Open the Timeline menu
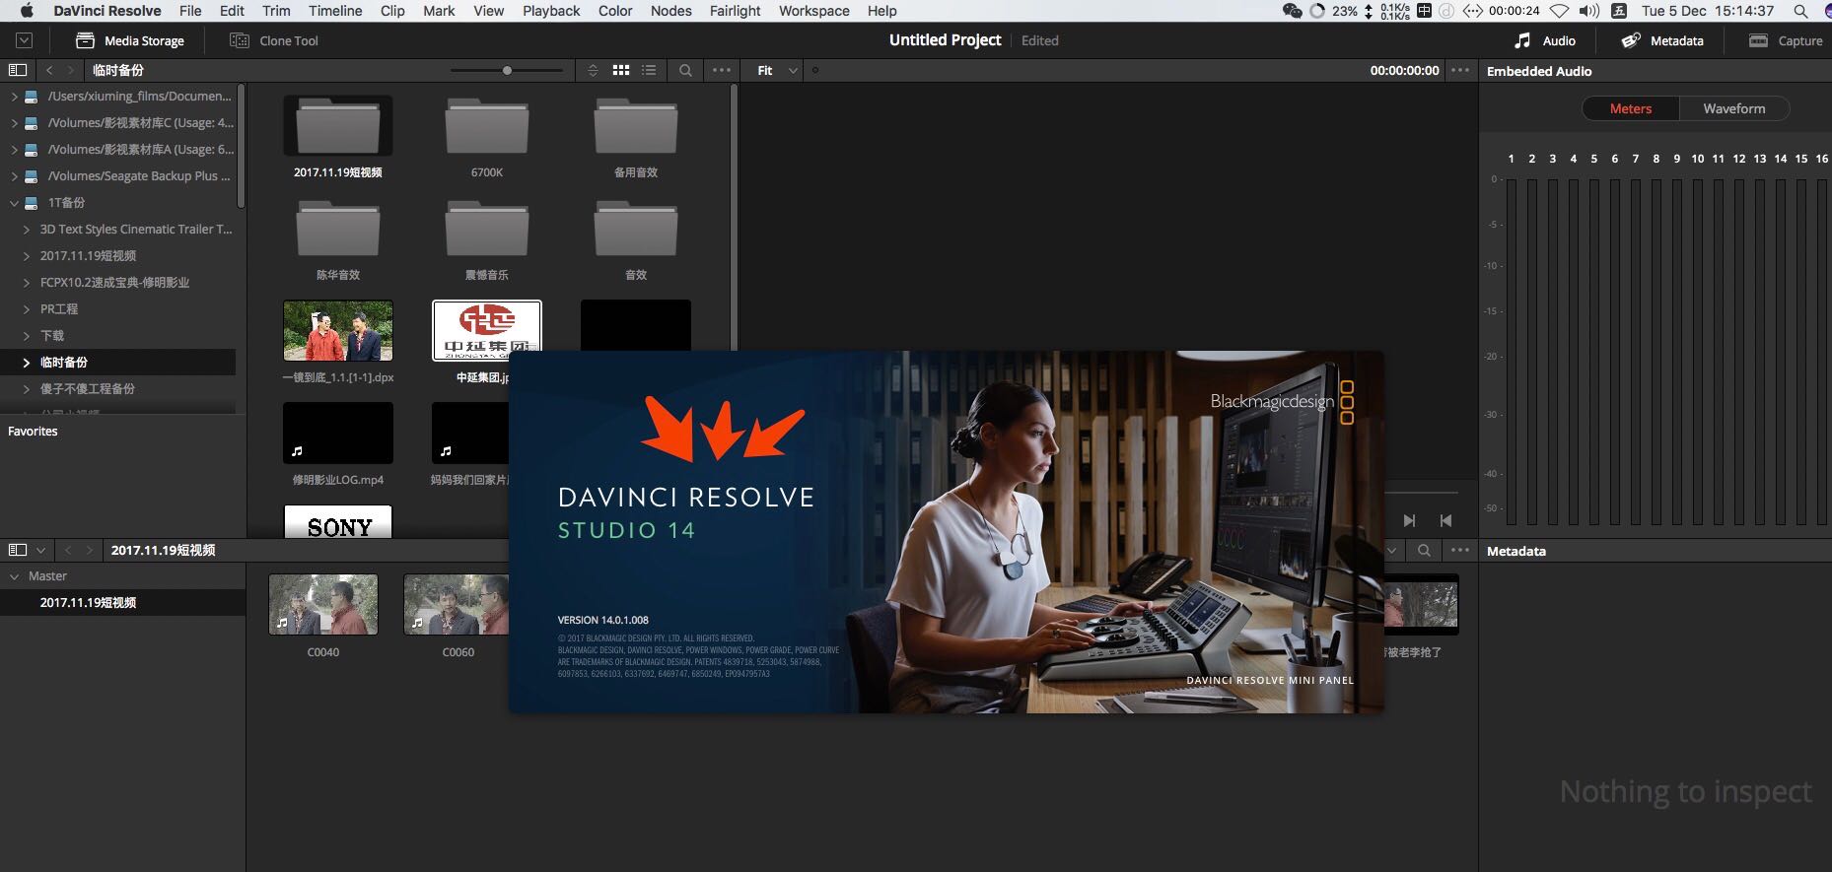1832x872 pixels. click(x=335, y=11)
